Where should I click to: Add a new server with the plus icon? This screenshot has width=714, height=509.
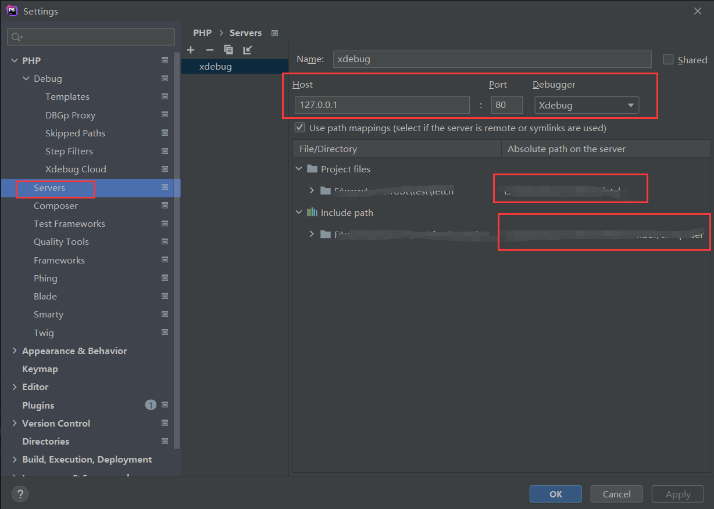click(191, 50)
